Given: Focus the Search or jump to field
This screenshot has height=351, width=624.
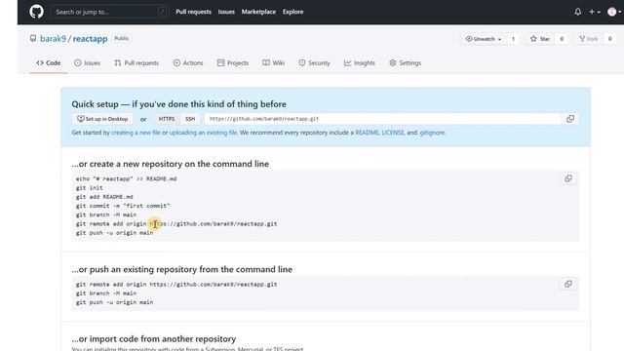Looking at the screenshot, I should click(x=109, y=12).
